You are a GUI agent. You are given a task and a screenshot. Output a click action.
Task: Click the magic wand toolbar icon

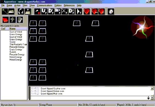click(5, 11)
